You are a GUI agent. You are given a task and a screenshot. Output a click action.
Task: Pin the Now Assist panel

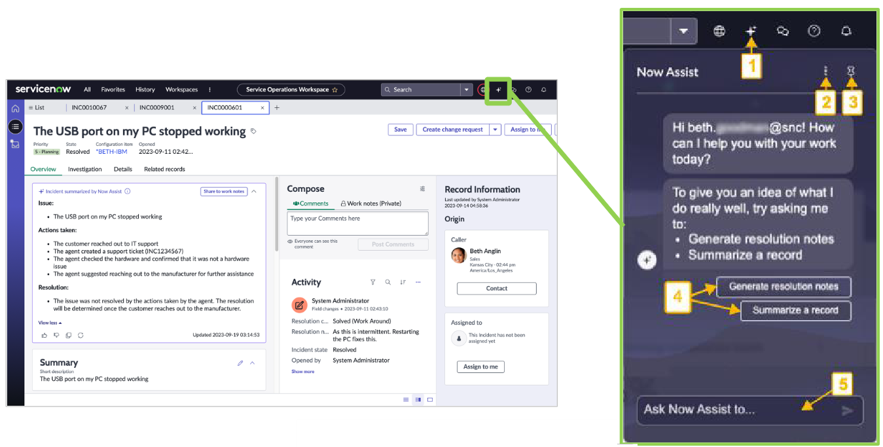pyautogui.click(x=851, y=71)
